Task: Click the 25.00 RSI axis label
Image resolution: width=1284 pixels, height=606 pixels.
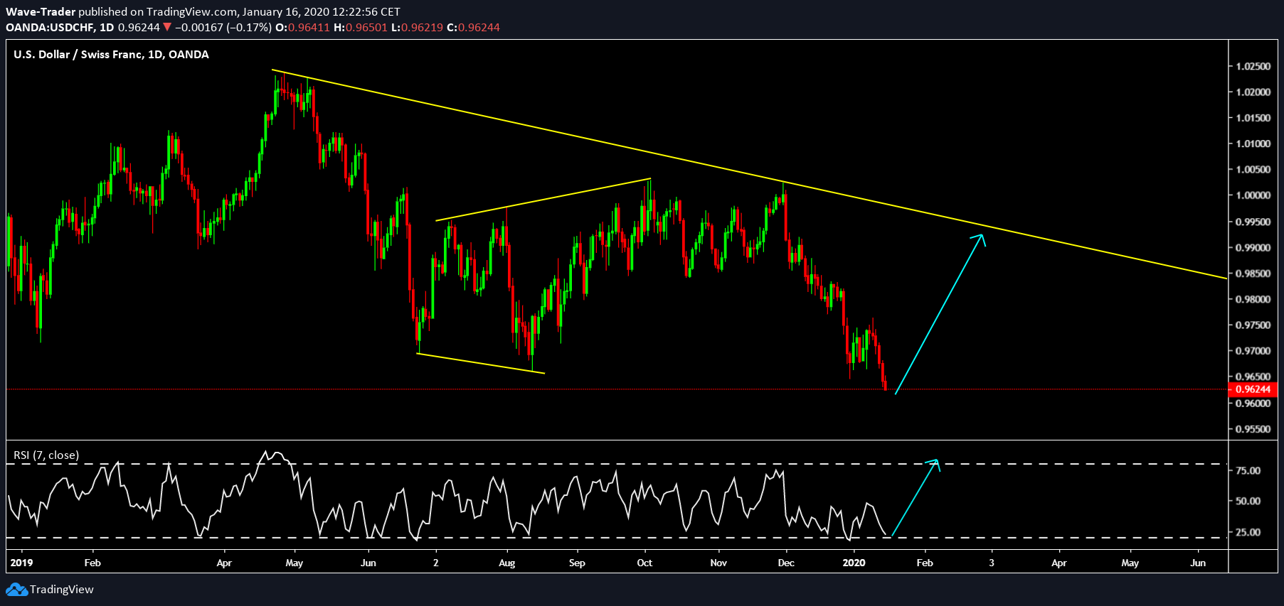Action: pyautogui.click(x=1248, y=532)
